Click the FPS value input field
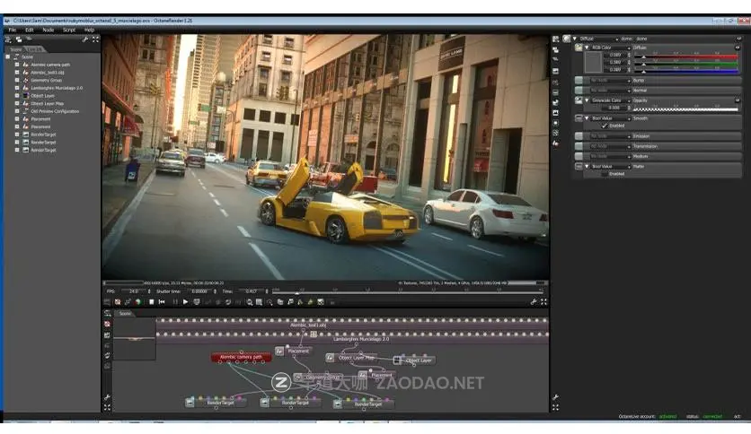The image size is (751, 434). pyautogui.click(x=134, y=291)
